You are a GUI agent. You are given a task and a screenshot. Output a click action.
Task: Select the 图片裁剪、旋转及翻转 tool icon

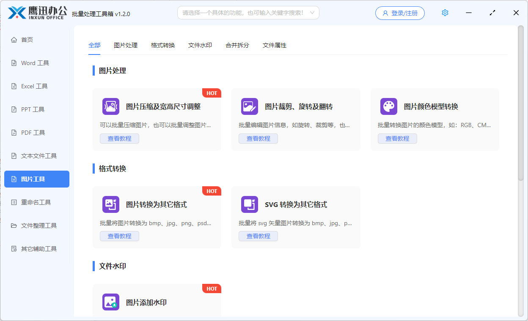(249, 106)
